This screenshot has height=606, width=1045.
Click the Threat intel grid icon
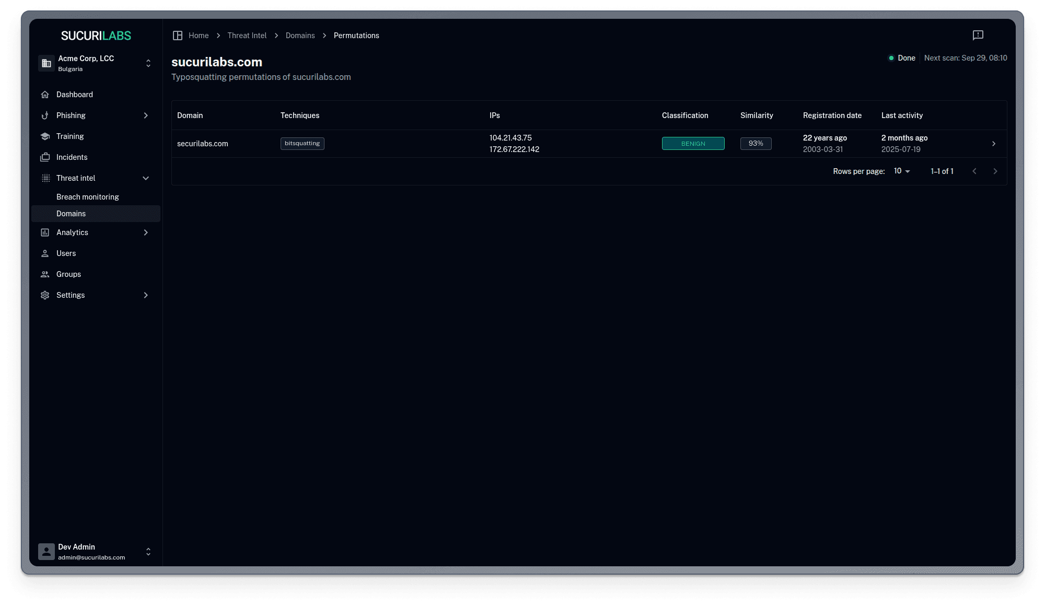45,178
